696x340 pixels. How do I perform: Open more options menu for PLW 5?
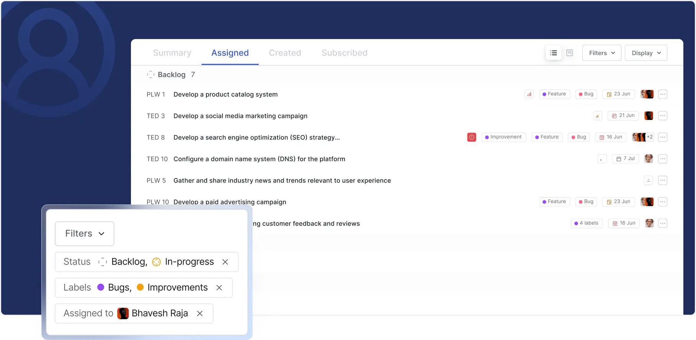(663, 180)
